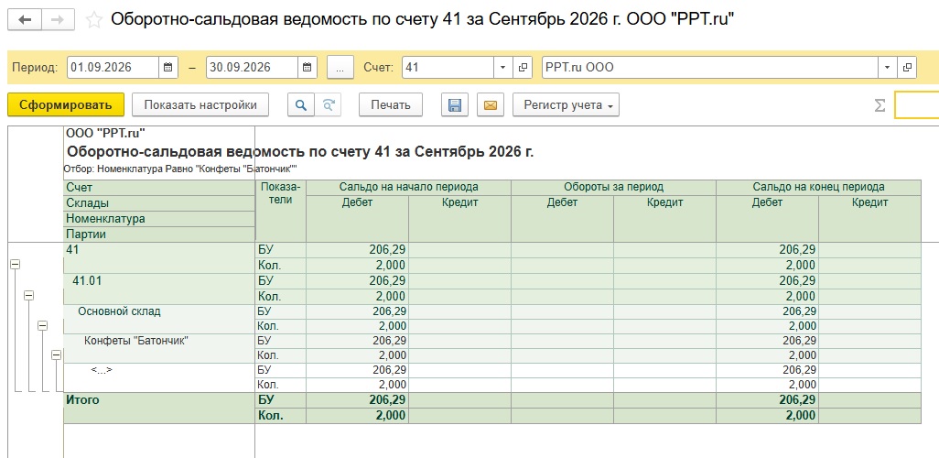Image resolution: width=939 pixels, height=458 pixels.
Task: Click the Показатели column header
Action: point(281,211)
